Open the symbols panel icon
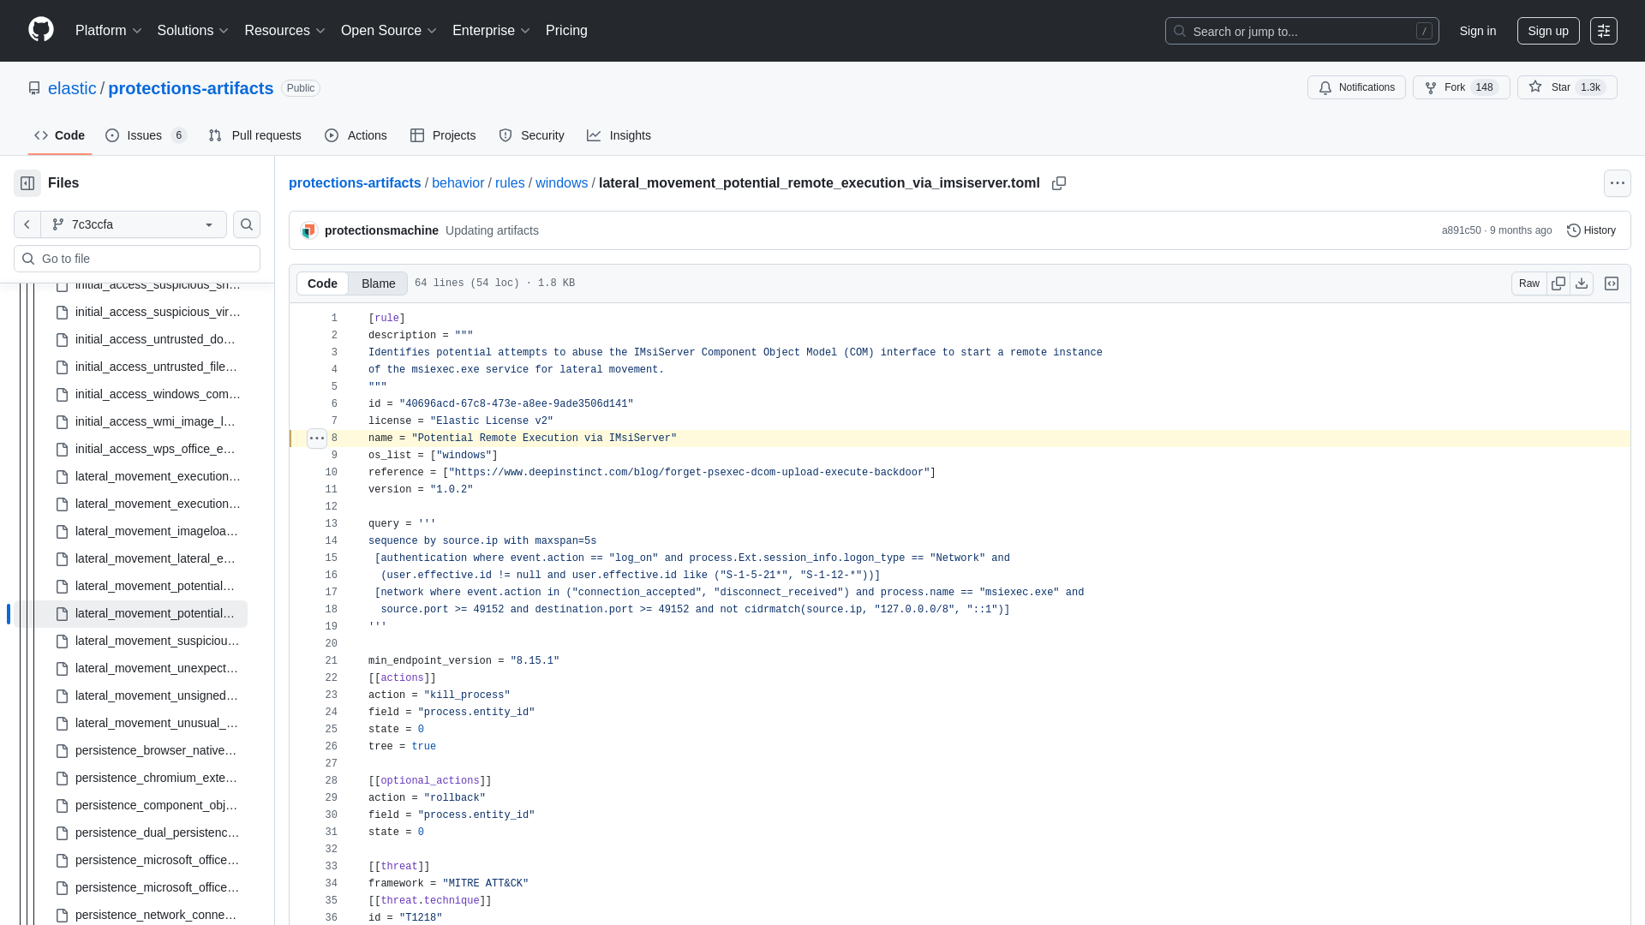This screenshot has width=1645, height=925. 1612,283
